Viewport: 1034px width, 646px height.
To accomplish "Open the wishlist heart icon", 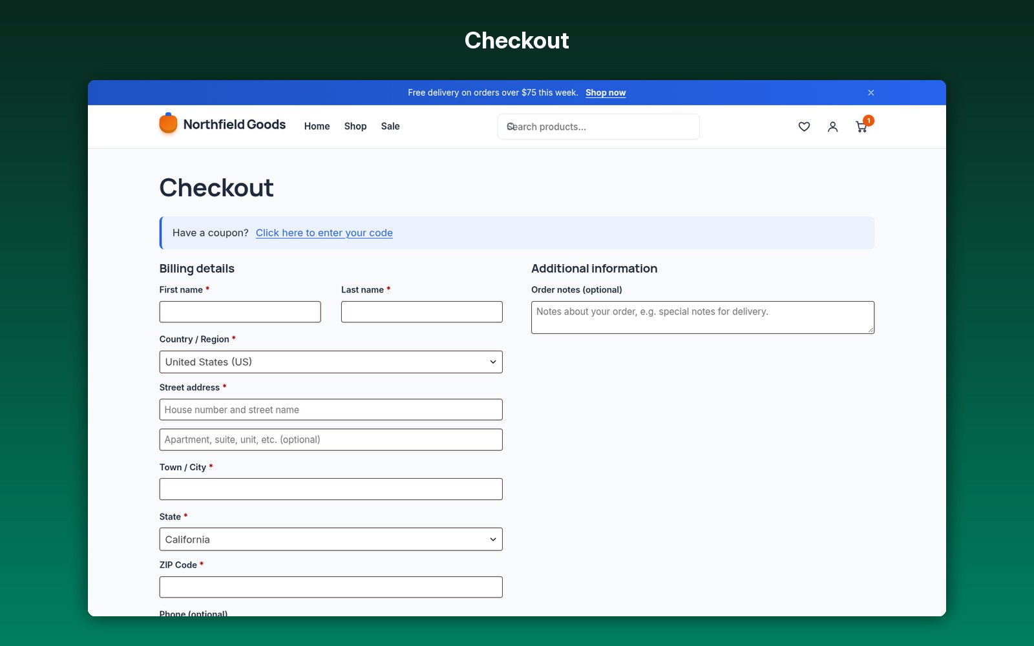I will (x=804, y=127).
